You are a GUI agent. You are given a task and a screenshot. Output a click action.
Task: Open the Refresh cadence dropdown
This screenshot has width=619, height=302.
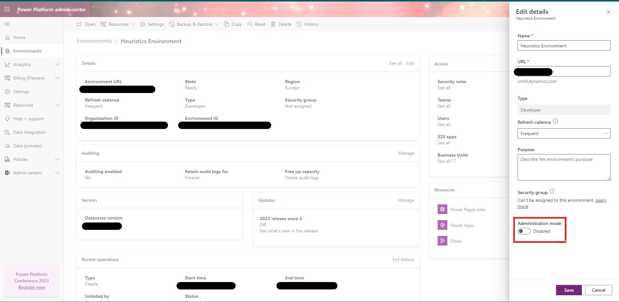(564, 133)
